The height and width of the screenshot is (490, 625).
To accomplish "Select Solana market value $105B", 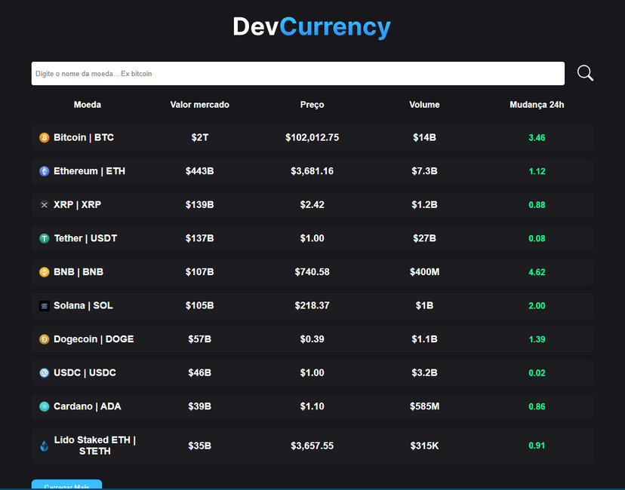I will [x=200, y=305].
